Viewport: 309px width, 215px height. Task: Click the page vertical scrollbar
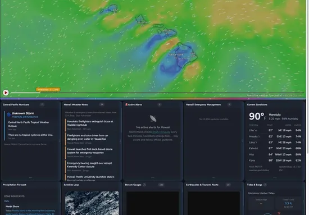pyautogui.click(x=307, y=77)
